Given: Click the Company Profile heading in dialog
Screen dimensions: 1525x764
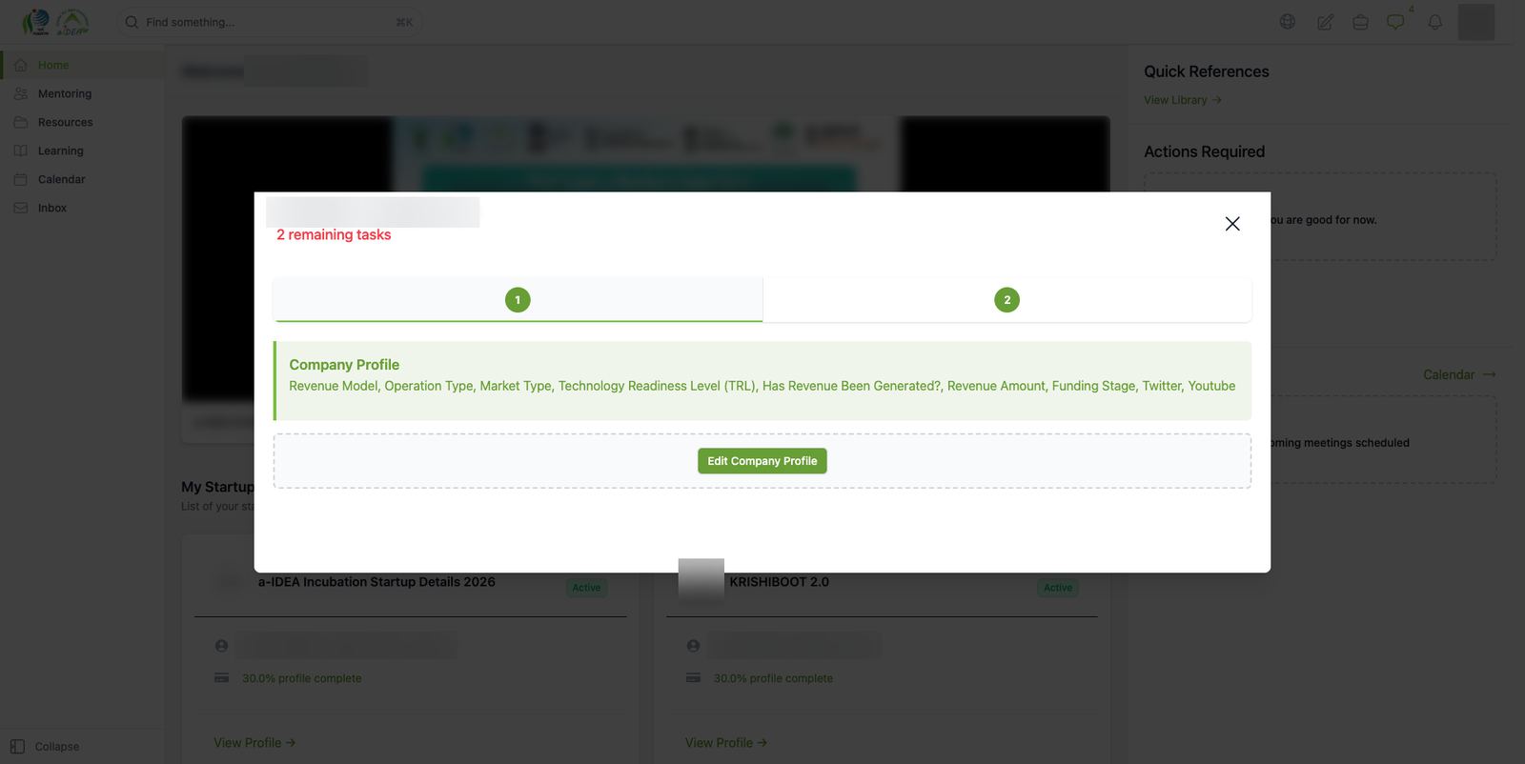Looking at the screenshot, I should [344, 365].
